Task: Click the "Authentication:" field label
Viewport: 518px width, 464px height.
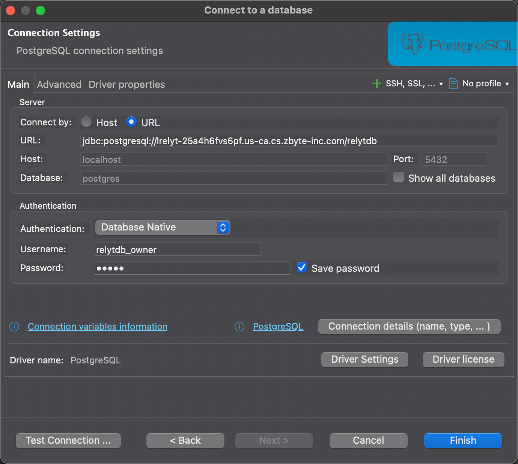Action: [53, 229]
